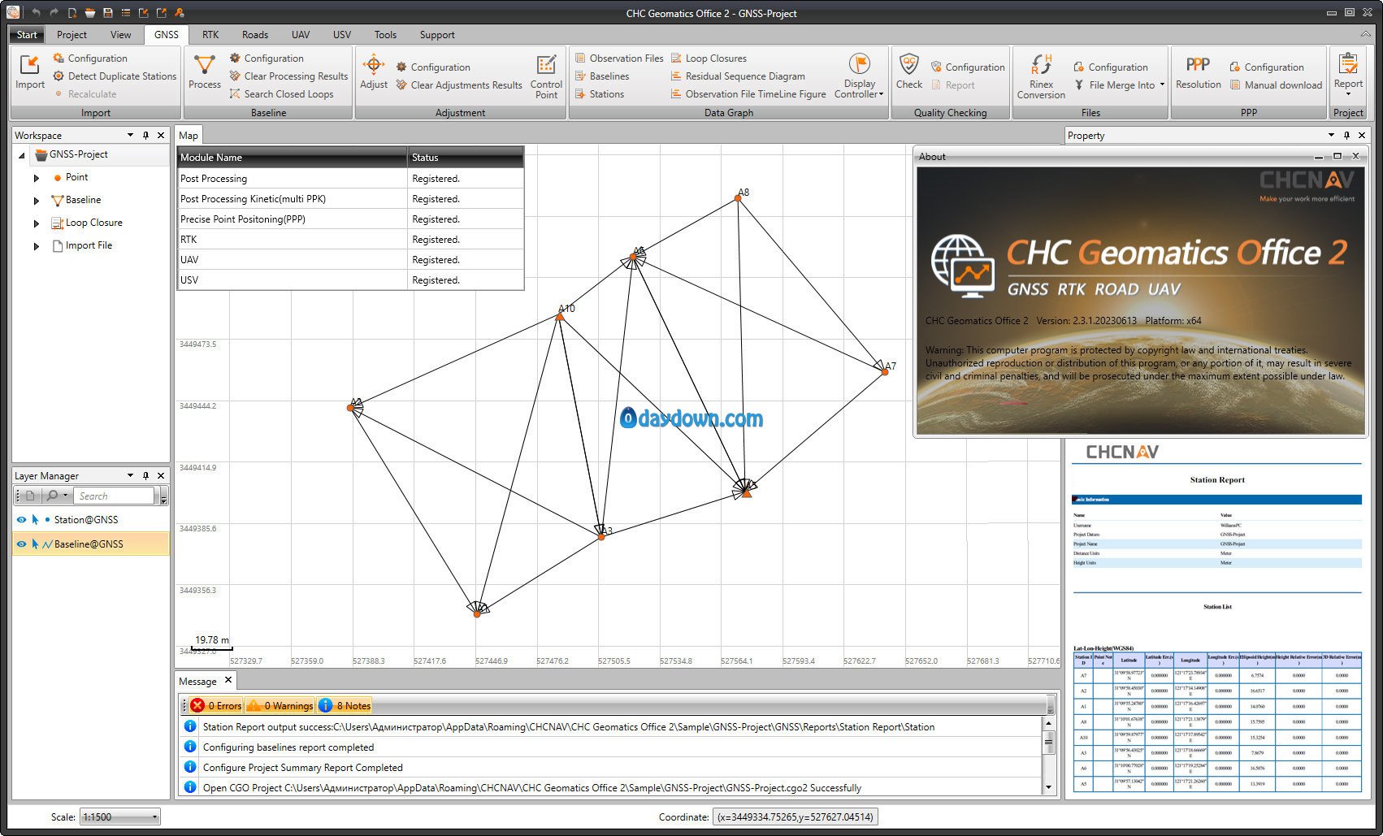Expand the Loop Closure tree node
Image resolution: width=1383 pixels, height=836 pixels.
[x=36, y=223]
